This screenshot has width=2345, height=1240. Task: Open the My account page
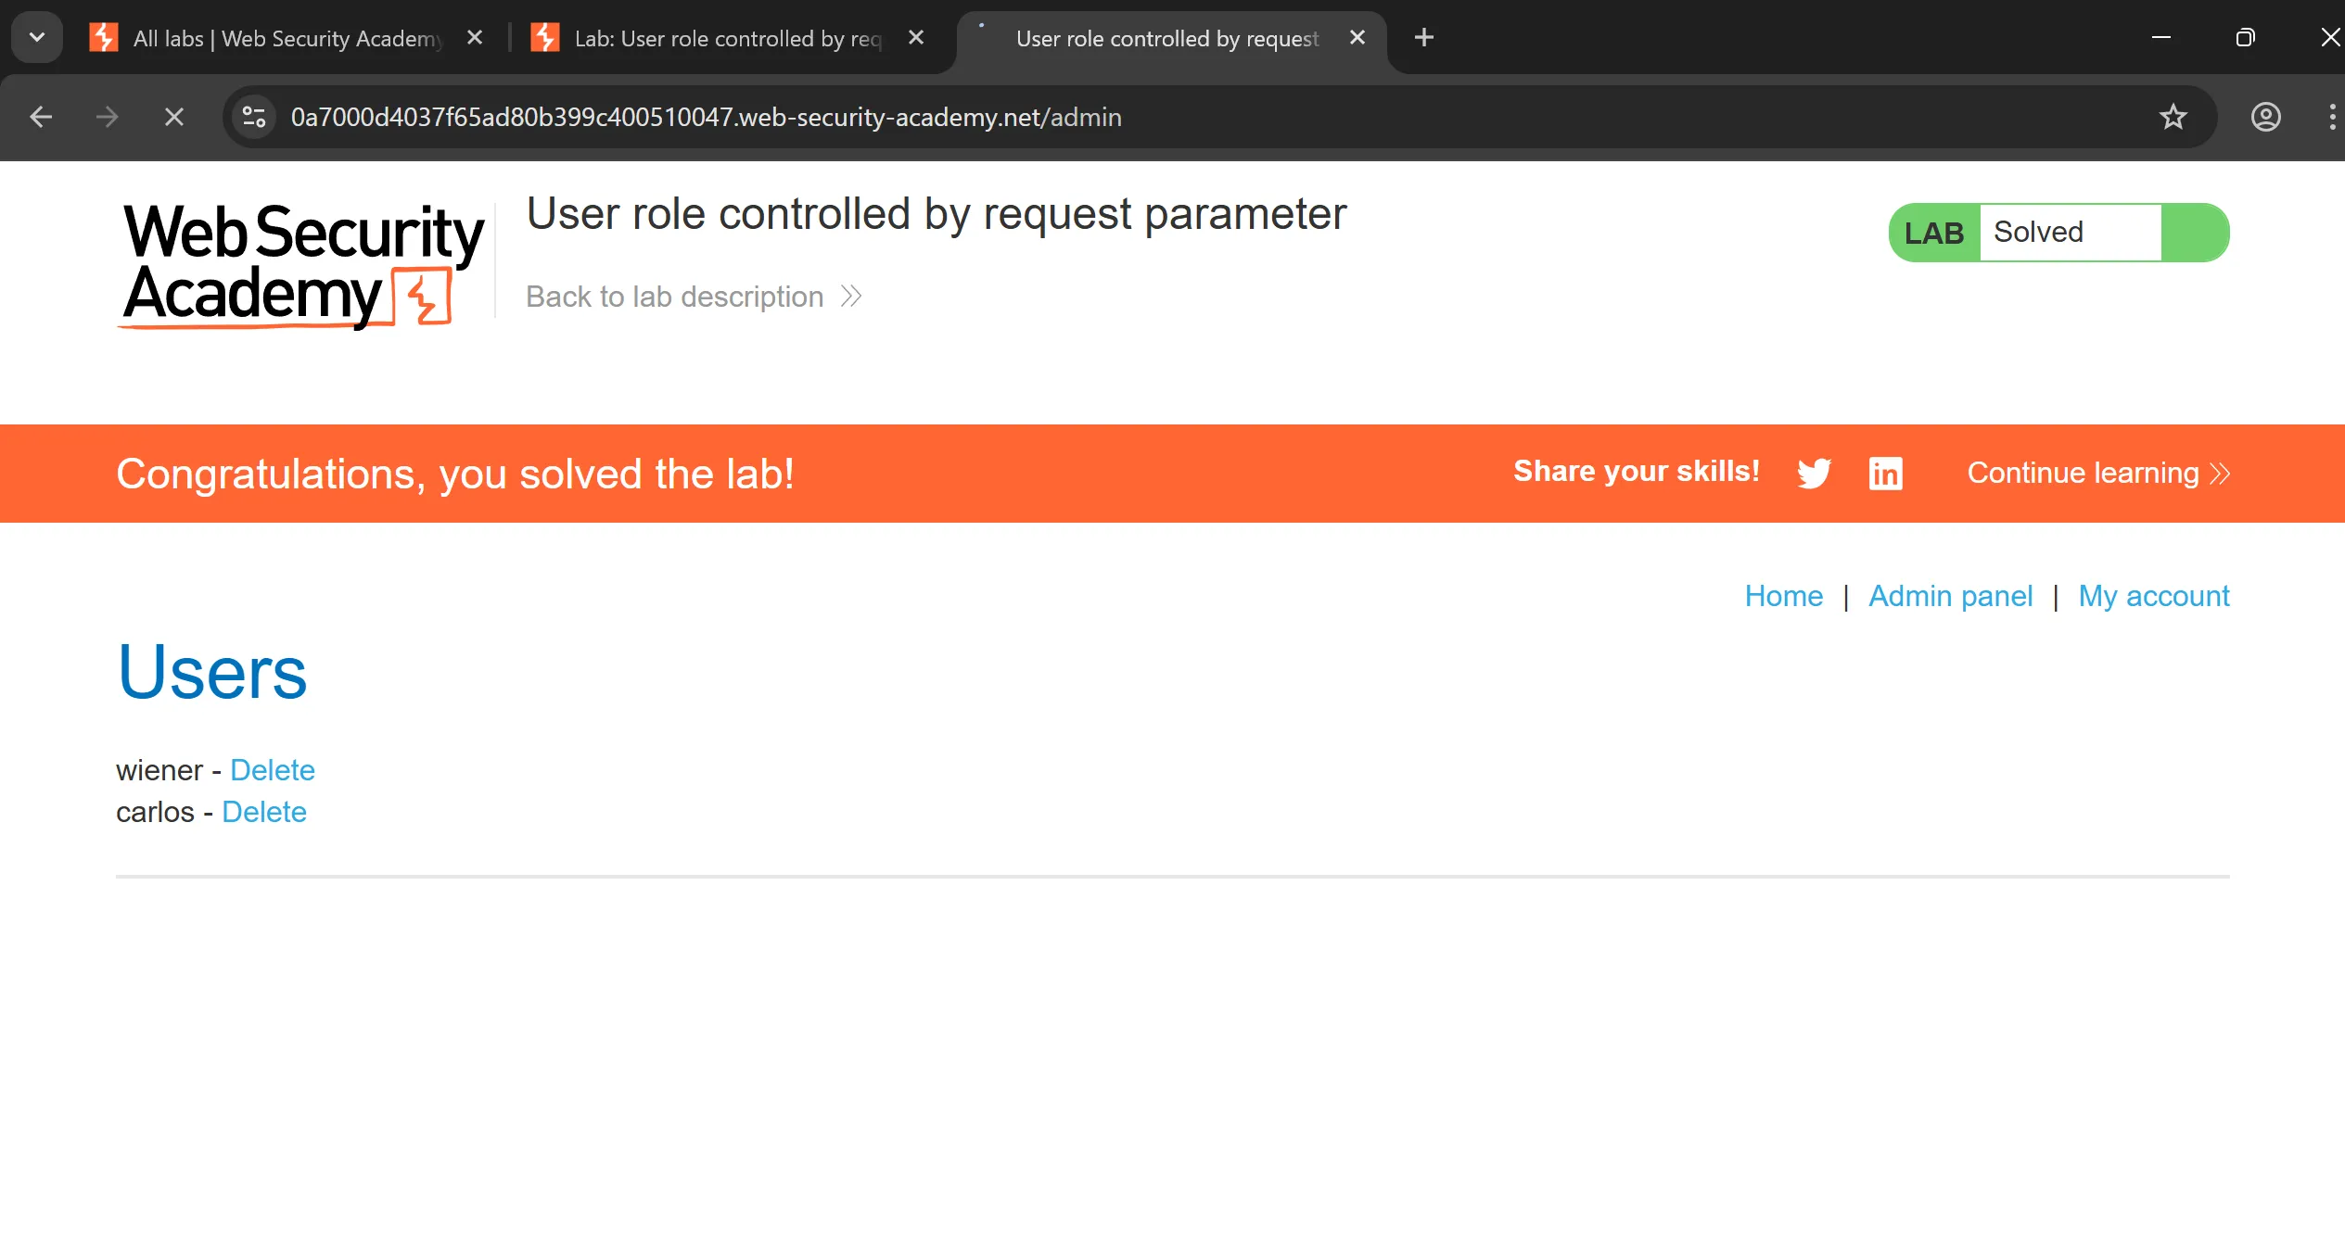[x=2153, y=596]
